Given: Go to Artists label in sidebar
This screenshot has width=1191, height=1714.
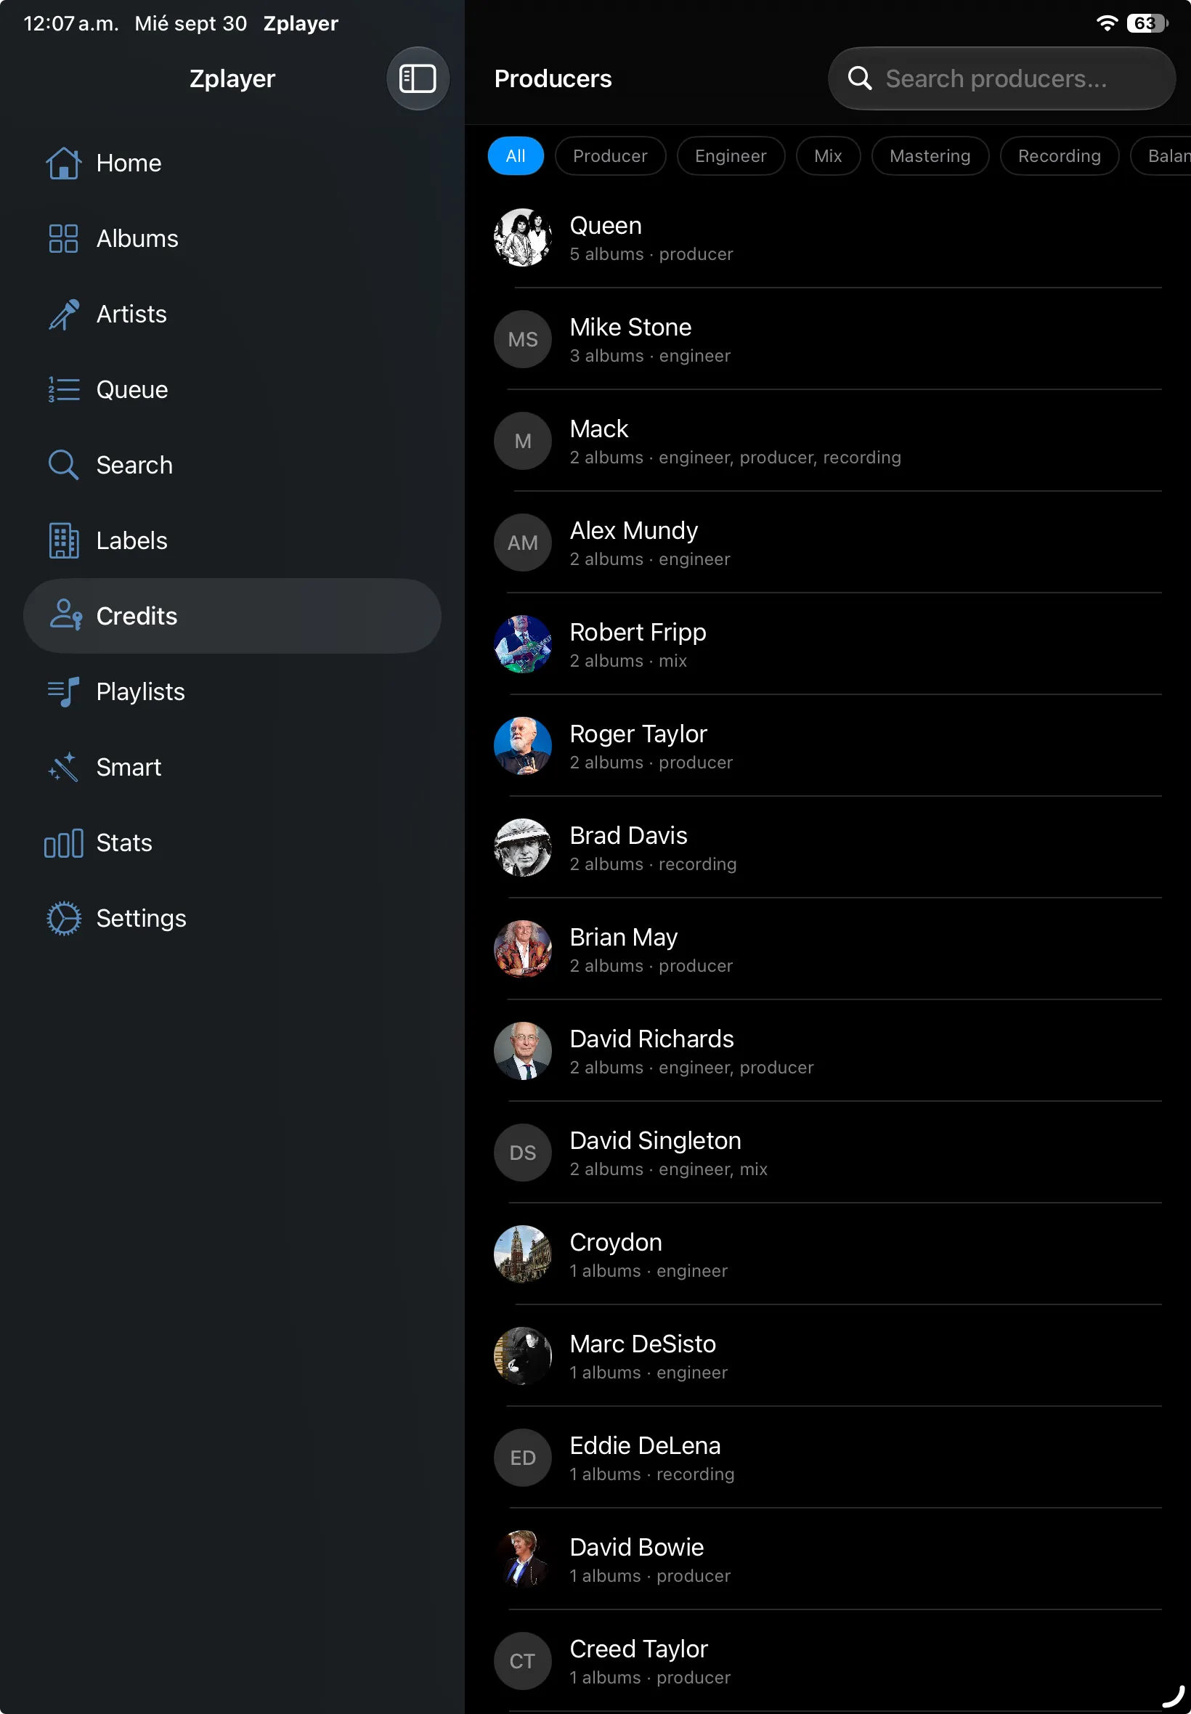Looking at the screenshot, I should [131, 314].
